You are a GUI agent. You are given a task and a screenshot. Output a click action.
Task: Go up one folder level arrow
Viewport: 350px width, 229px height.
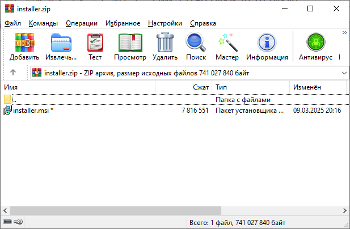point(13,73)
